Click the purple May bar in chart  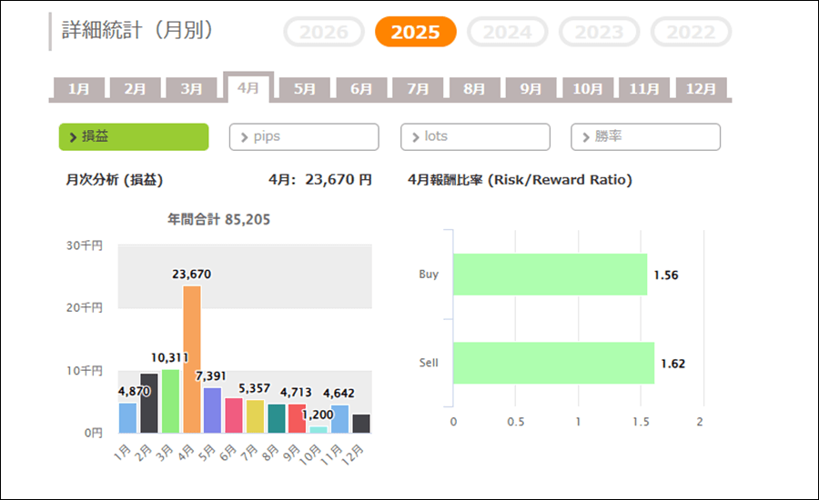point(212,410)
